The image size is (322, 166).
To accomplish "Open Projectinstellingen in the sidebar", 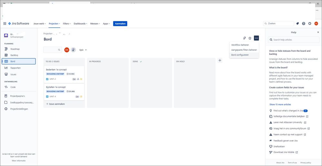I will [x=19, y=109].
